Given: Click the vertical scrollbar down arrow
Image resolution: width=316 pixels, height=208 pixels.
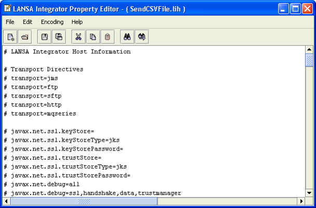Looking at the screenshot, I should [x=309, y=193].
